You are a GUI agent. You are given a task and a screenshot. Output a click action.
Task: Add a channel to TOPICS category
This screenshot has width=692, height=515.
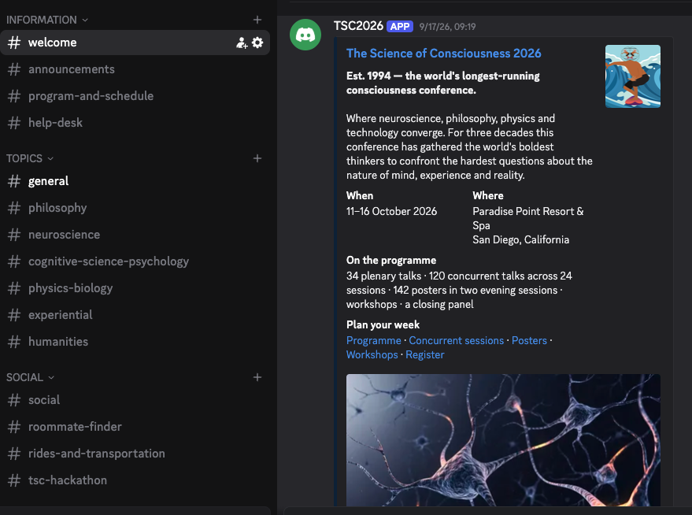click(257, 158)
